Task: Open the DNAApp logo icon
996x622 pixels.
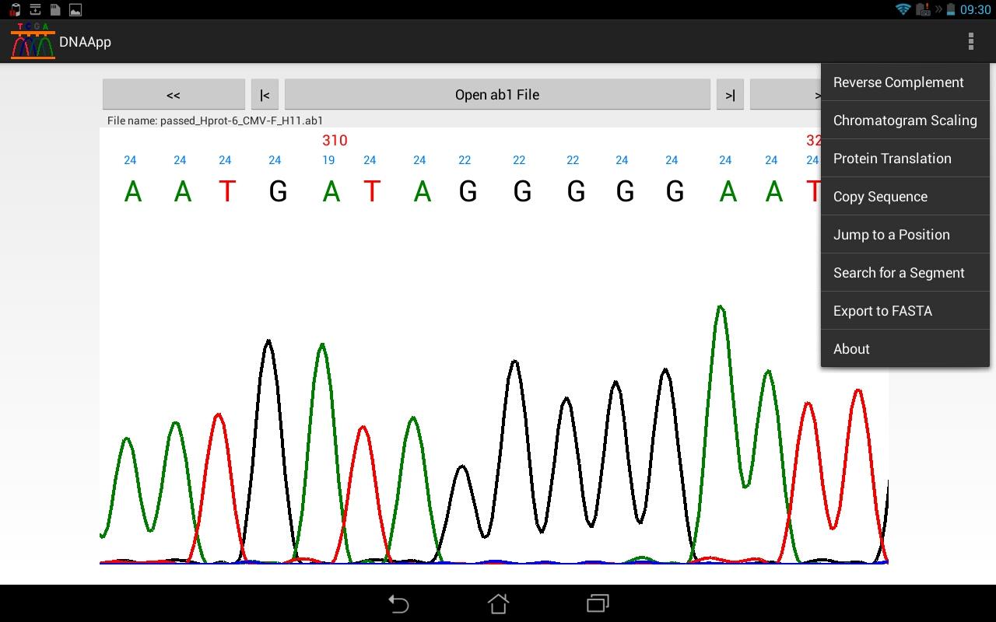Action: (31, 40)
